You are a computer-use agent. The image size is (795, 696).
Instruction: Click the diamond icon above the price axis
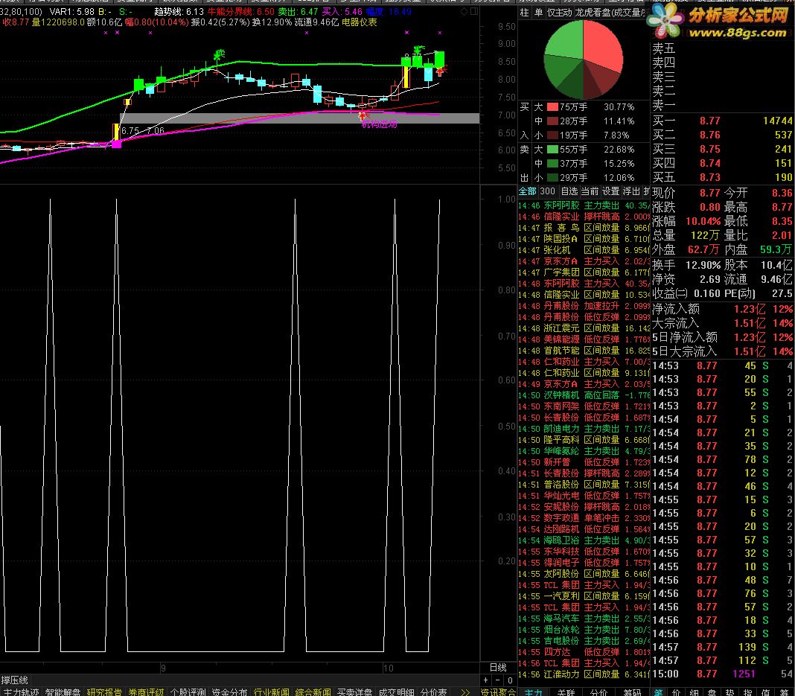[x=464, y=12]
